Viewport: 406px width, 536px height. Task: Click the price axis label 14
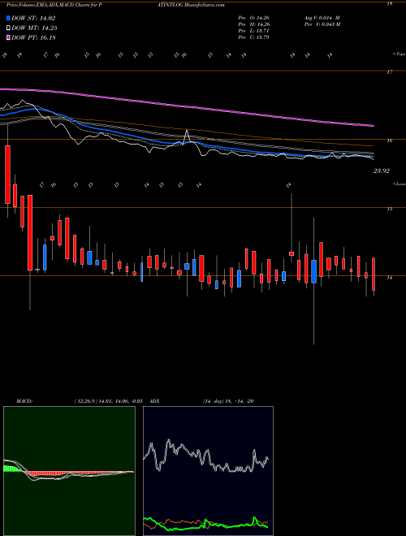tap(390, 277)
